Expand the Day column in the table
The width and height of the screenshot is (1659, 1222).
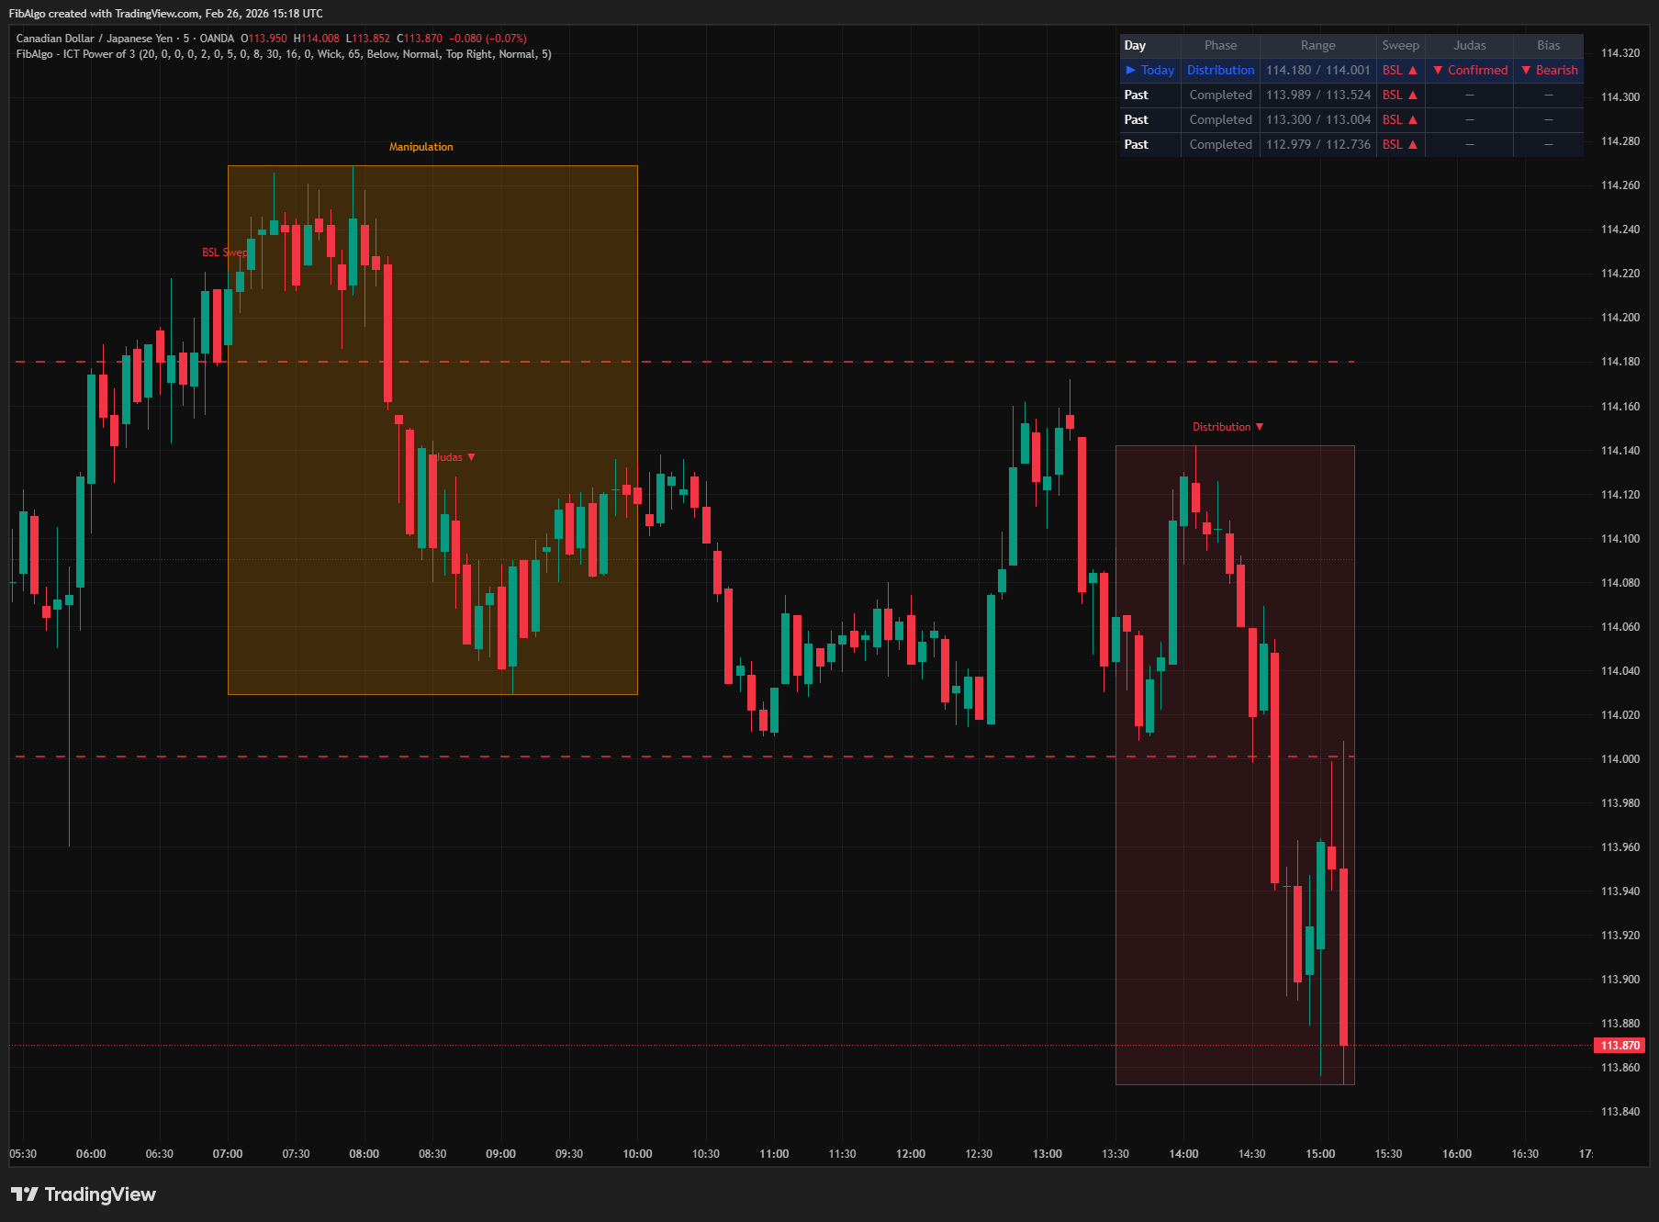1136,45
